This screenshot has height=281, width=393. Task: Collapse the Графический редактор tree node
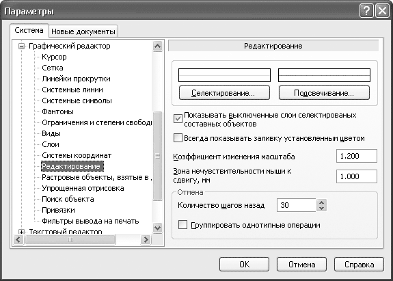22,46
